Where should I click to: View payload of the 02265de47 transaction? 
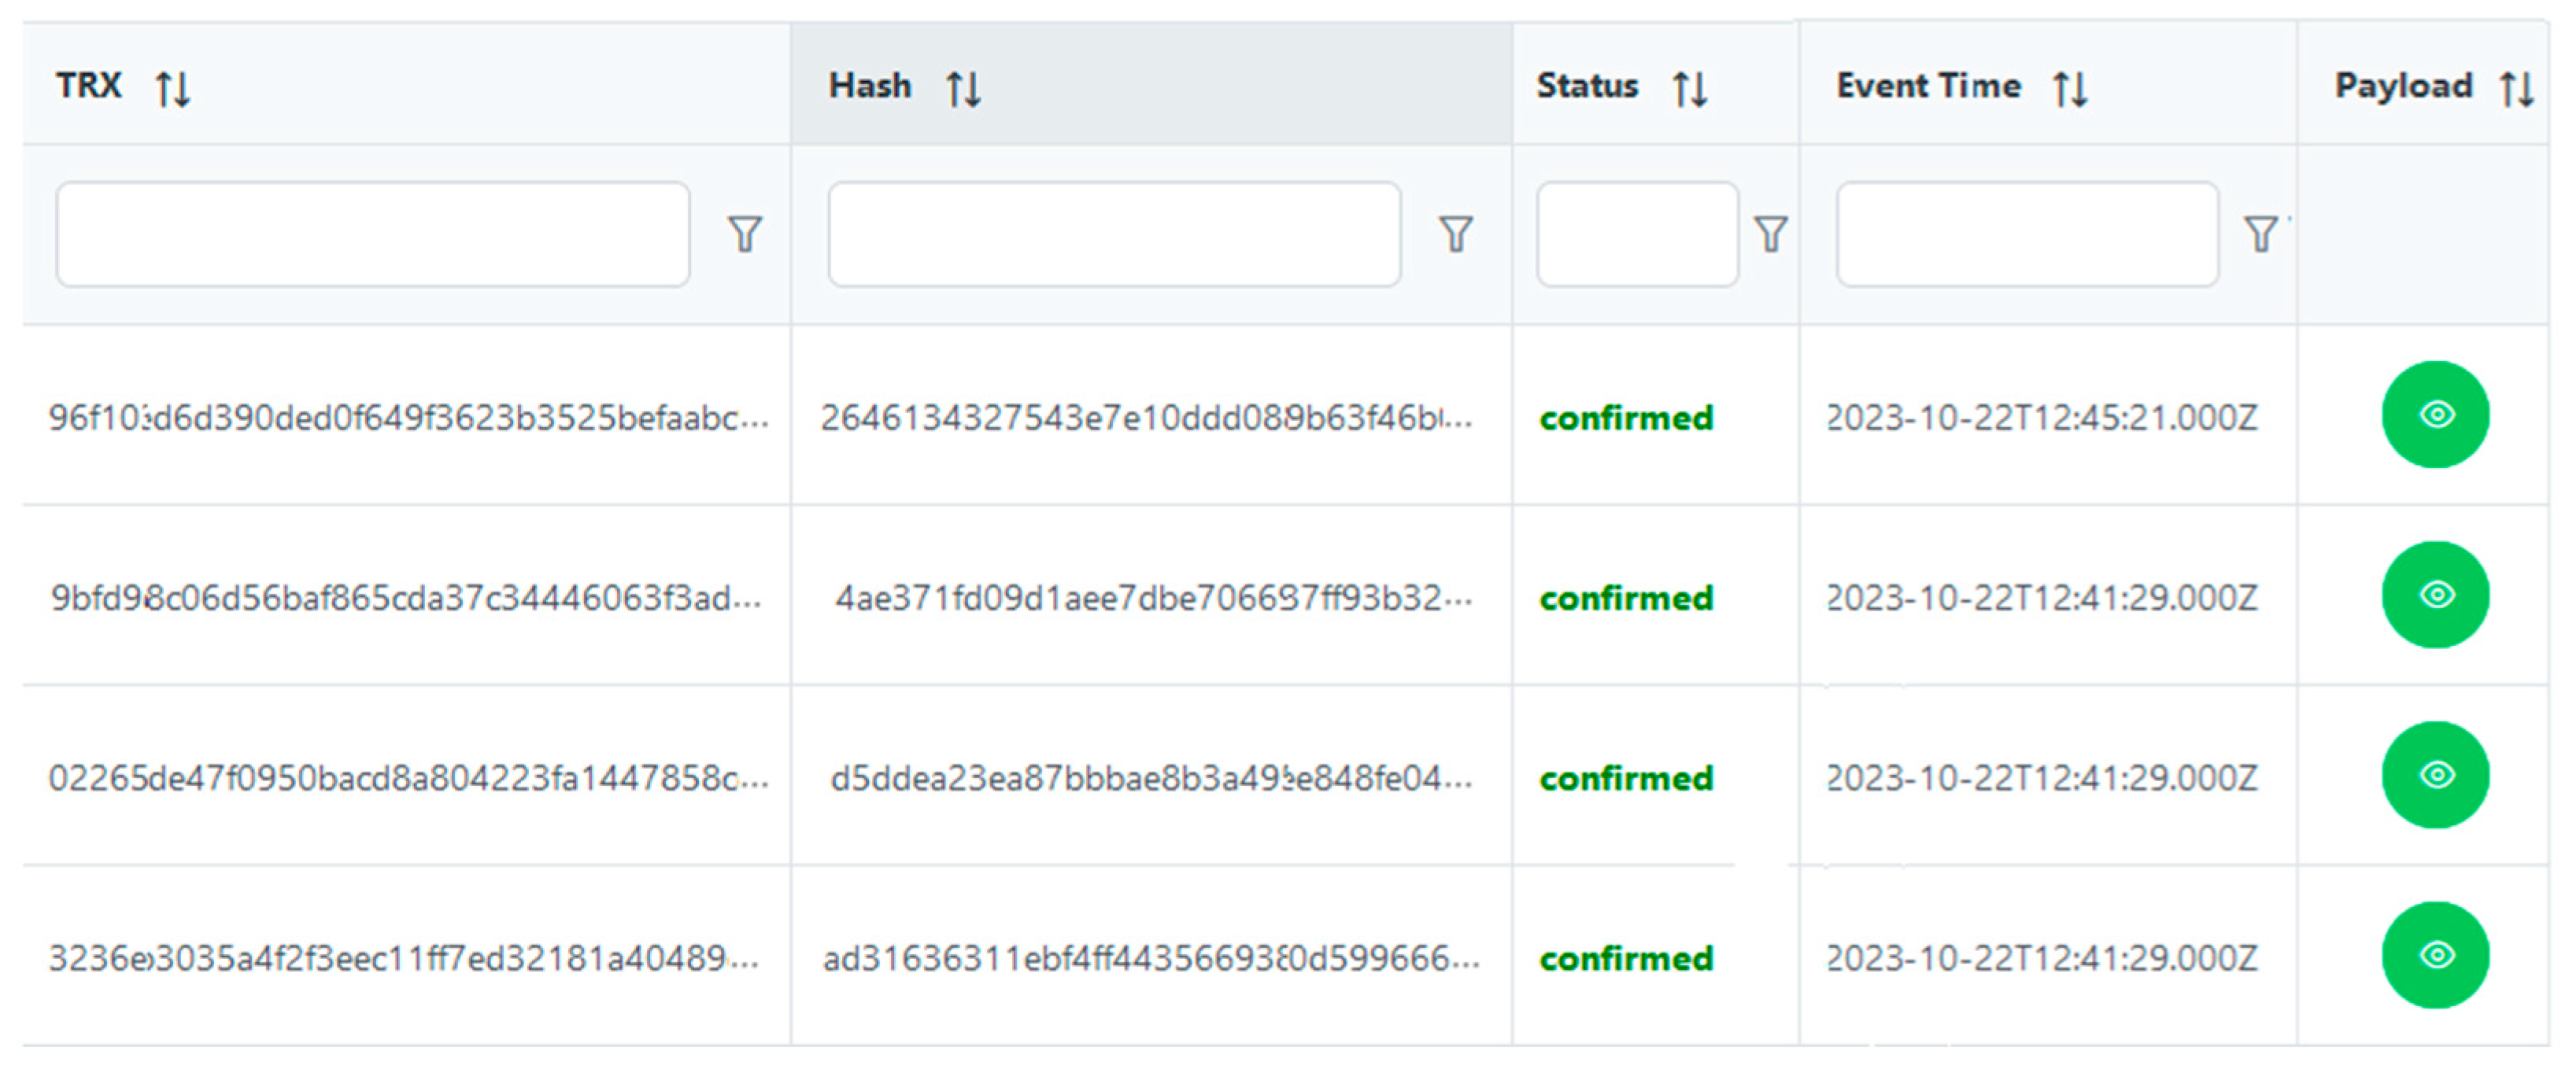click(2435, 776)
